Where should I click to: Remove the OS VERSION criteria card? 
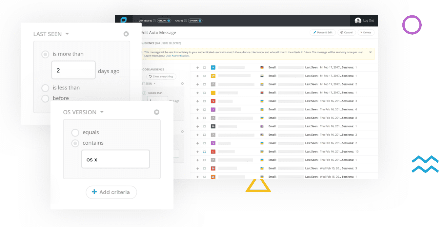coord(157,112)
